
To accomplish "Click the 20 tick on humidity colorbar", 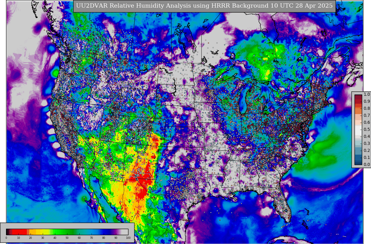I will (x=31, y=238).
